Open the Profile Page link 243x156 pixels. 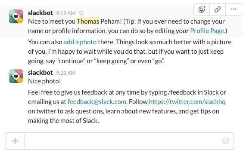tap(207, 31)
